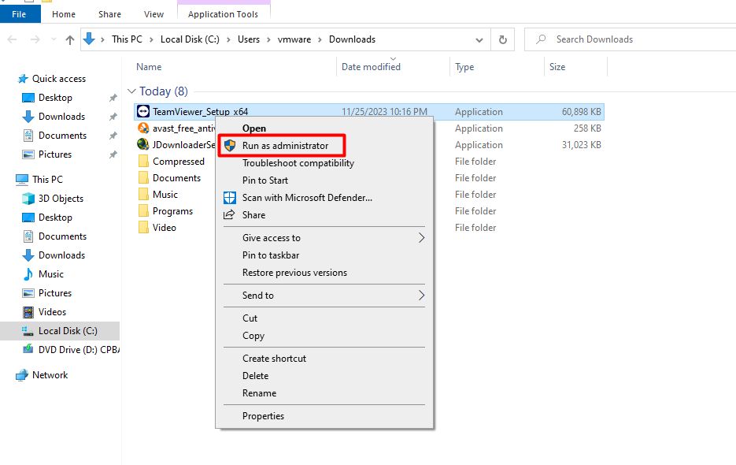The image size is (736, 465).
Task: Click the 31,023 KB size cell
Action: 581,145
